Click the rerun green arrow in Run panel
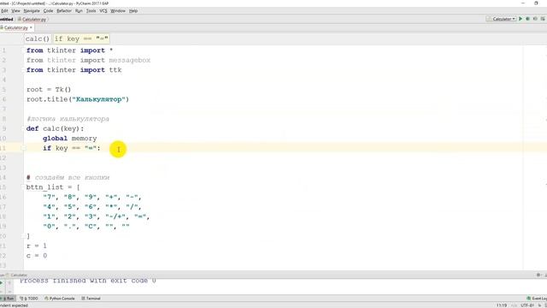547x308 pixels. tap(2, 283)
